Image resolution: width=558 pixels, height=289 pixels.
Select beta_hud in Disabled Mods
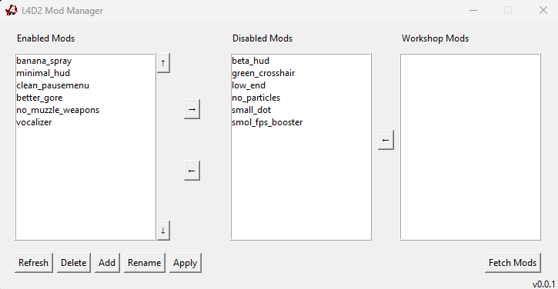[x=251, y=61]
